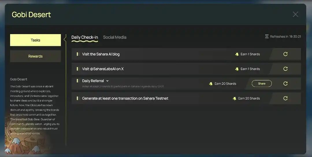This screenshot has width=312, height=157.
Task: Refresh the Sahara AI blog task
Action: [285, 54]
